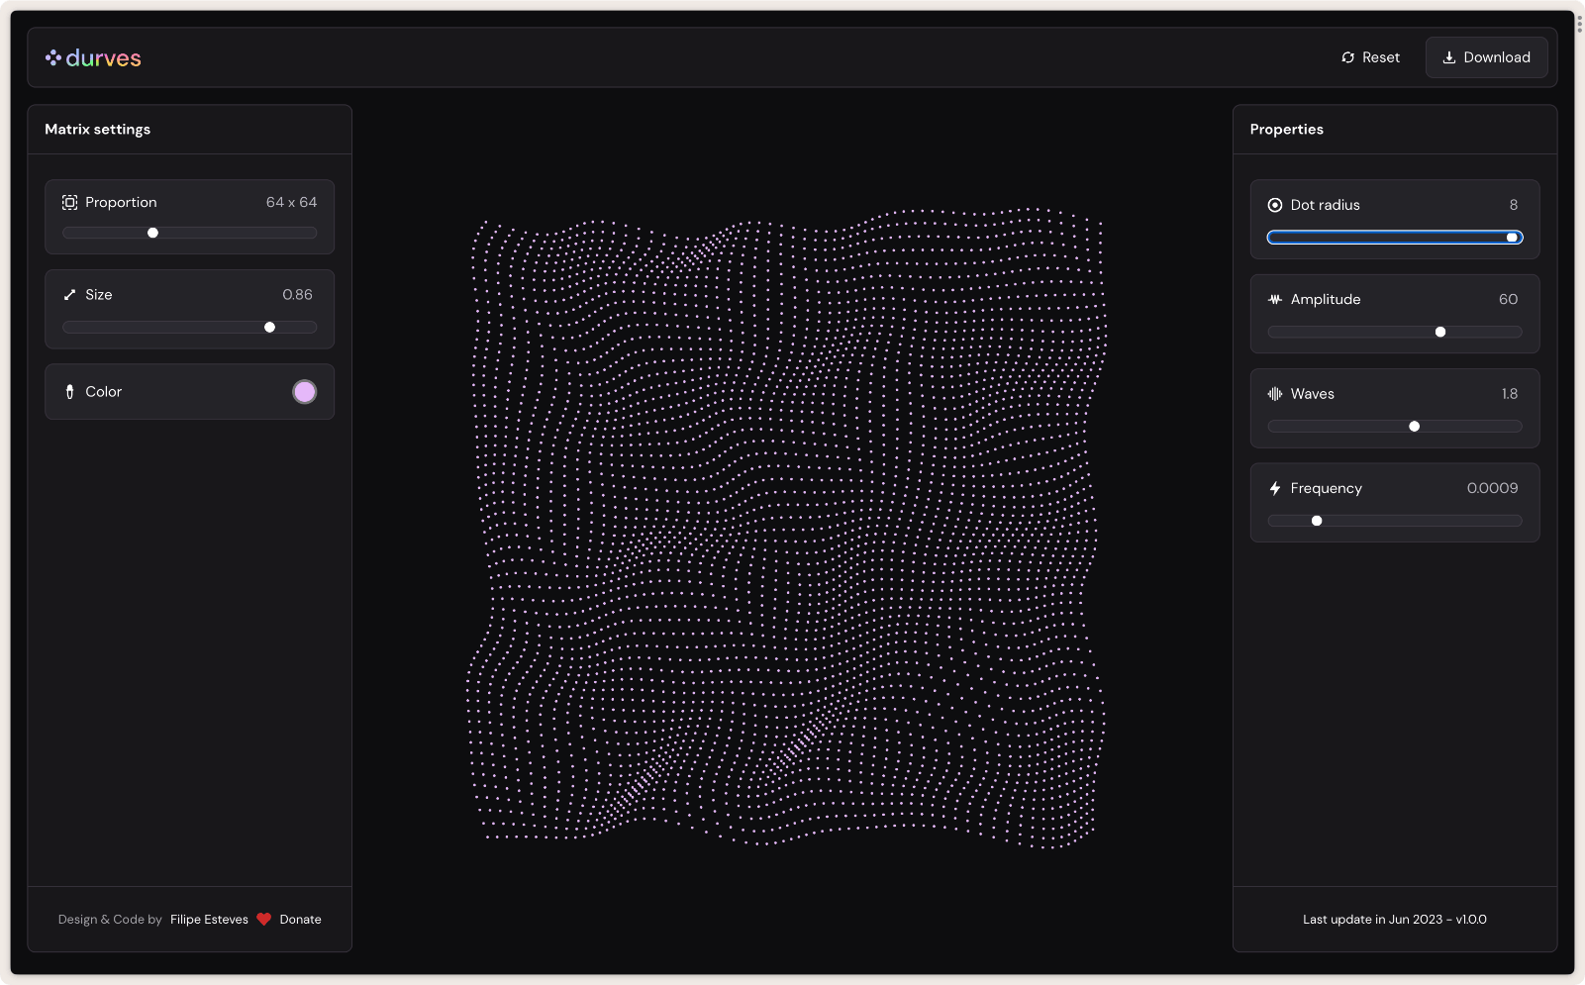Click the Frequency lightning bolt icon
Screen dimensions: 1585x985
click(x=1275, y=489)
